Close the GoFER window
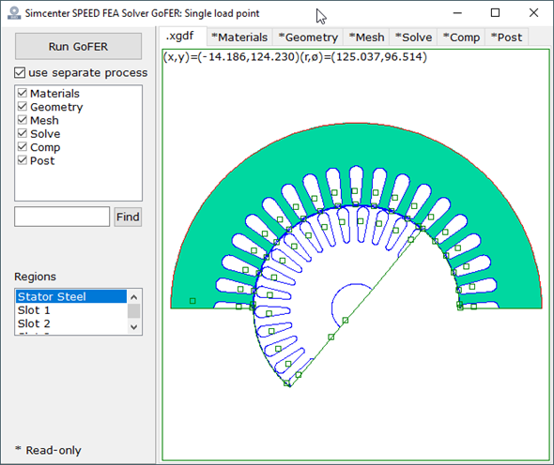This screenshot has width=554, height=465. tap(533, 13)
